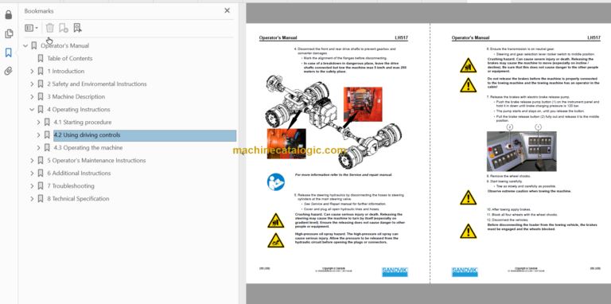Click the crushing hazard icon on left page
Viewport: 611px width, 304px height.
[275, 220]
